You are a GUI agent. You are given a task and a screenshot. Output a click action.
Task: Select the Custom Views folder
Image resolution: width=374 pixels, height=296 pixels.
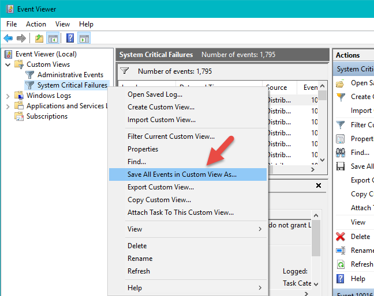click(48, 64)
